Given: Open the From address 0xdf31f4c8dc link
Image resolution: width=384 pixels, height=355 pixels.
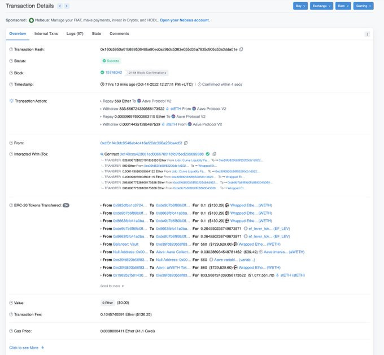Looking at the screenshot, I should coord(141,143).
